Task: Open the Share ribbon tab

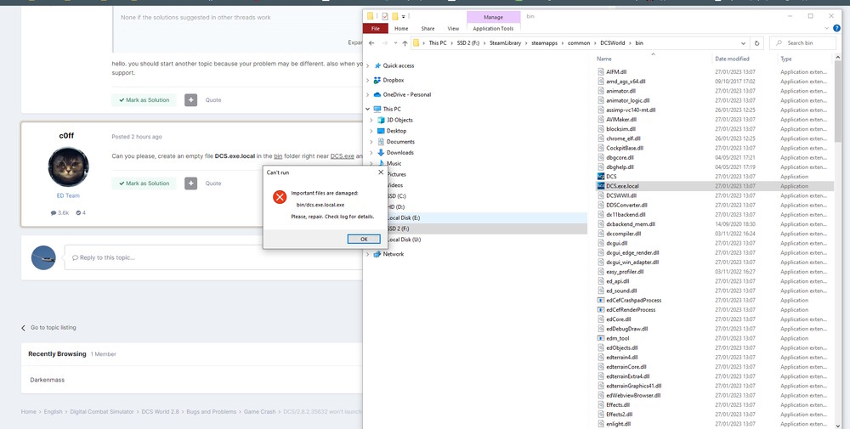Action: click(428, 28)
